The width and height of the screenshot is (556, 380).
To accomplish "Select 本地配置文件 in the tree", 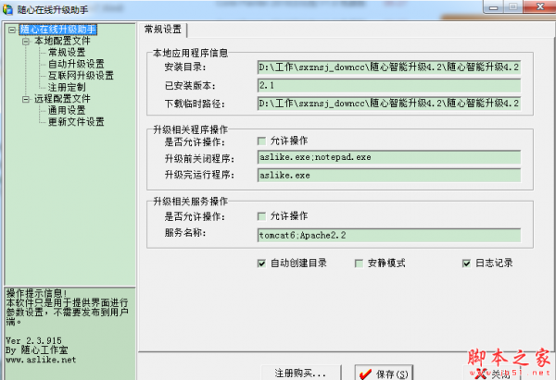I will [62, 41].
